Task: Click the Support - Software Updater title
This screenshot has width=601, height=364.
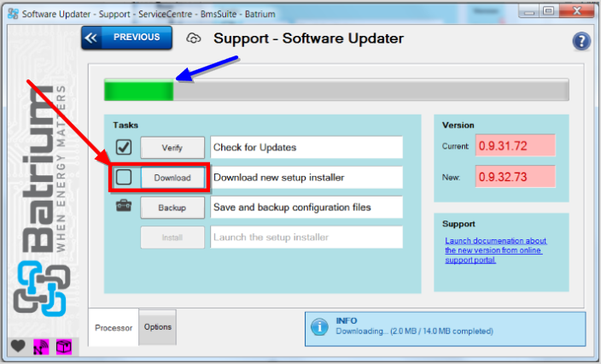Action: tap(308, 38)
